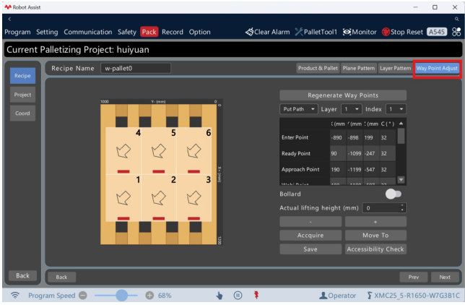Select the Way Point Adjust tab
The height and width of the screenshot is (305, 465).
[x=437, y=69]
